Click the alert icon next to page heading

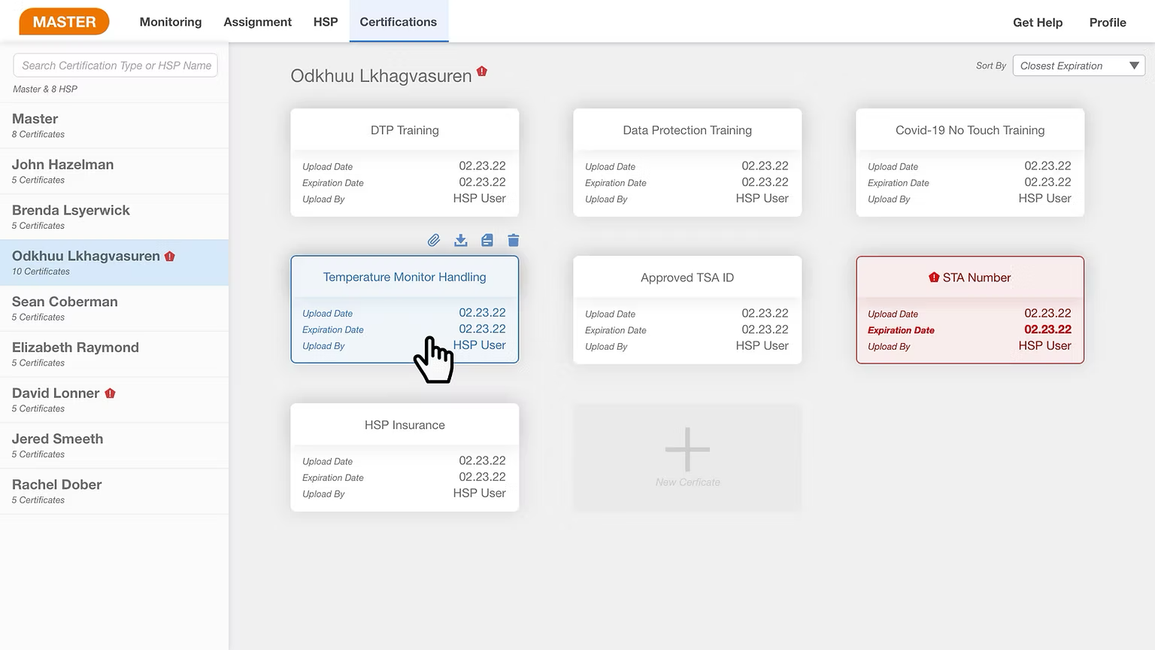[482, 72]
